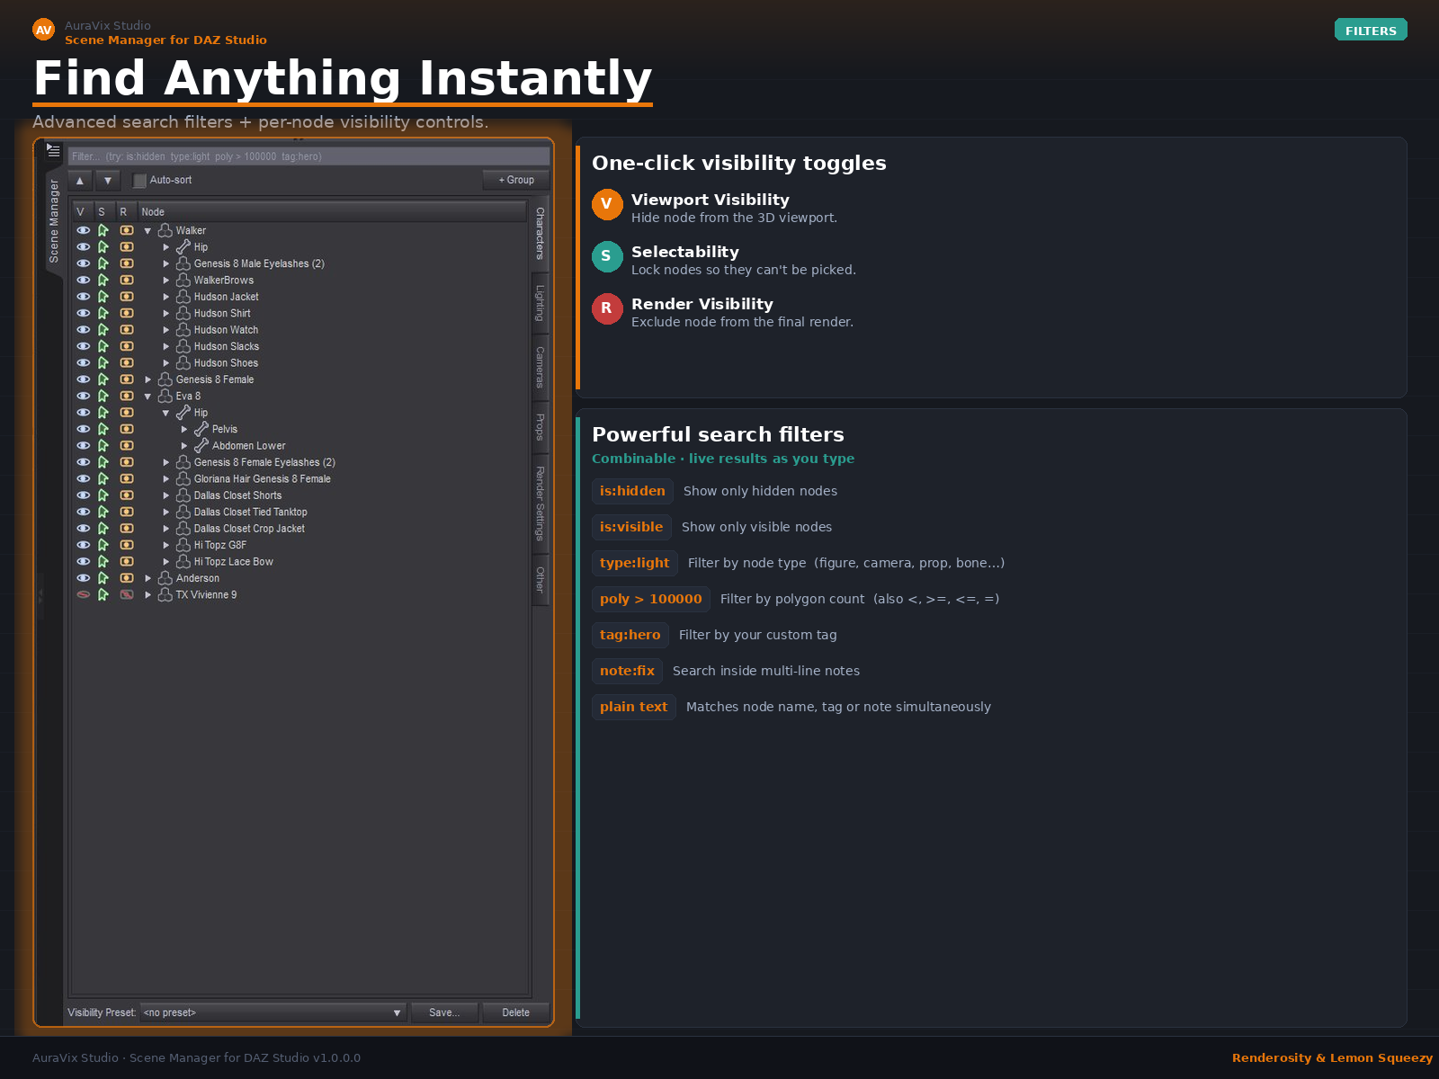Toggle viewport eye for Eva 8
1439x1079 pixels.
(x=84, y=396)
